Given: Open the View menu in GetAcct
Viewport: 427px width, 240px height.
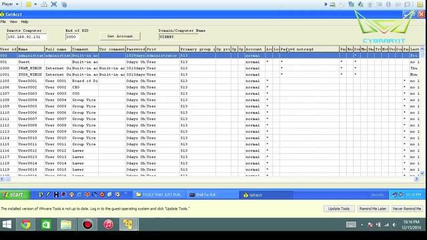Looking at the screenshot, I should click(x=13, y=22).
